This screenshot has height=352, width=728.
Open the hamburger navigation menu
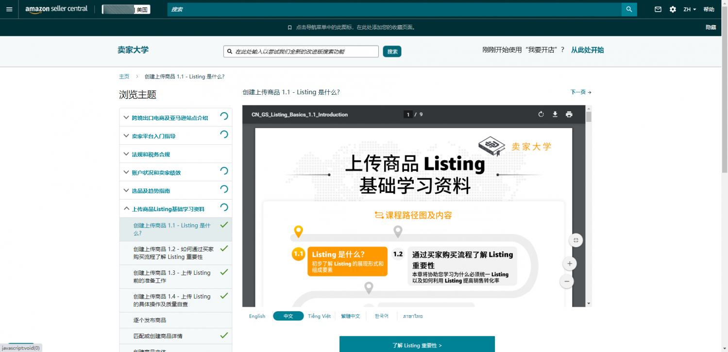9,9
